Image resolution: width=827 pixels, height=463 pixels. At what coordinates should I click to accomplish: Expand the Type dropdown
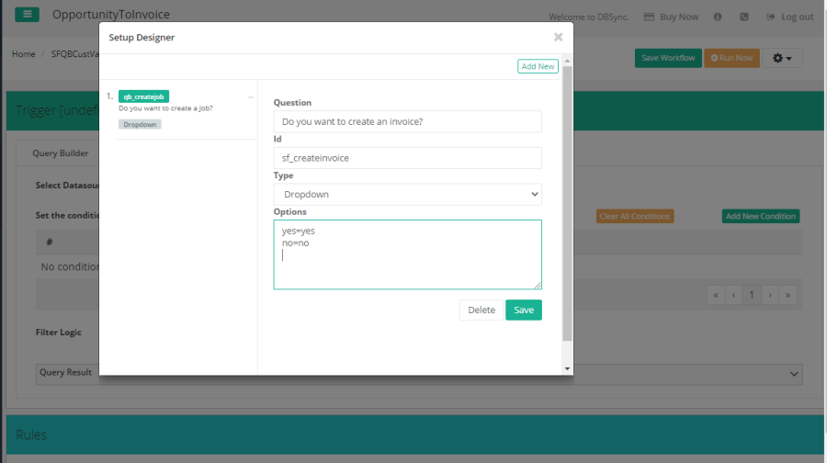tap(407, 195)
